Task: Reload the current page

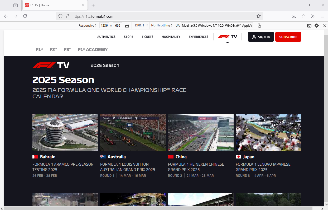Action: tap(25, 16)
